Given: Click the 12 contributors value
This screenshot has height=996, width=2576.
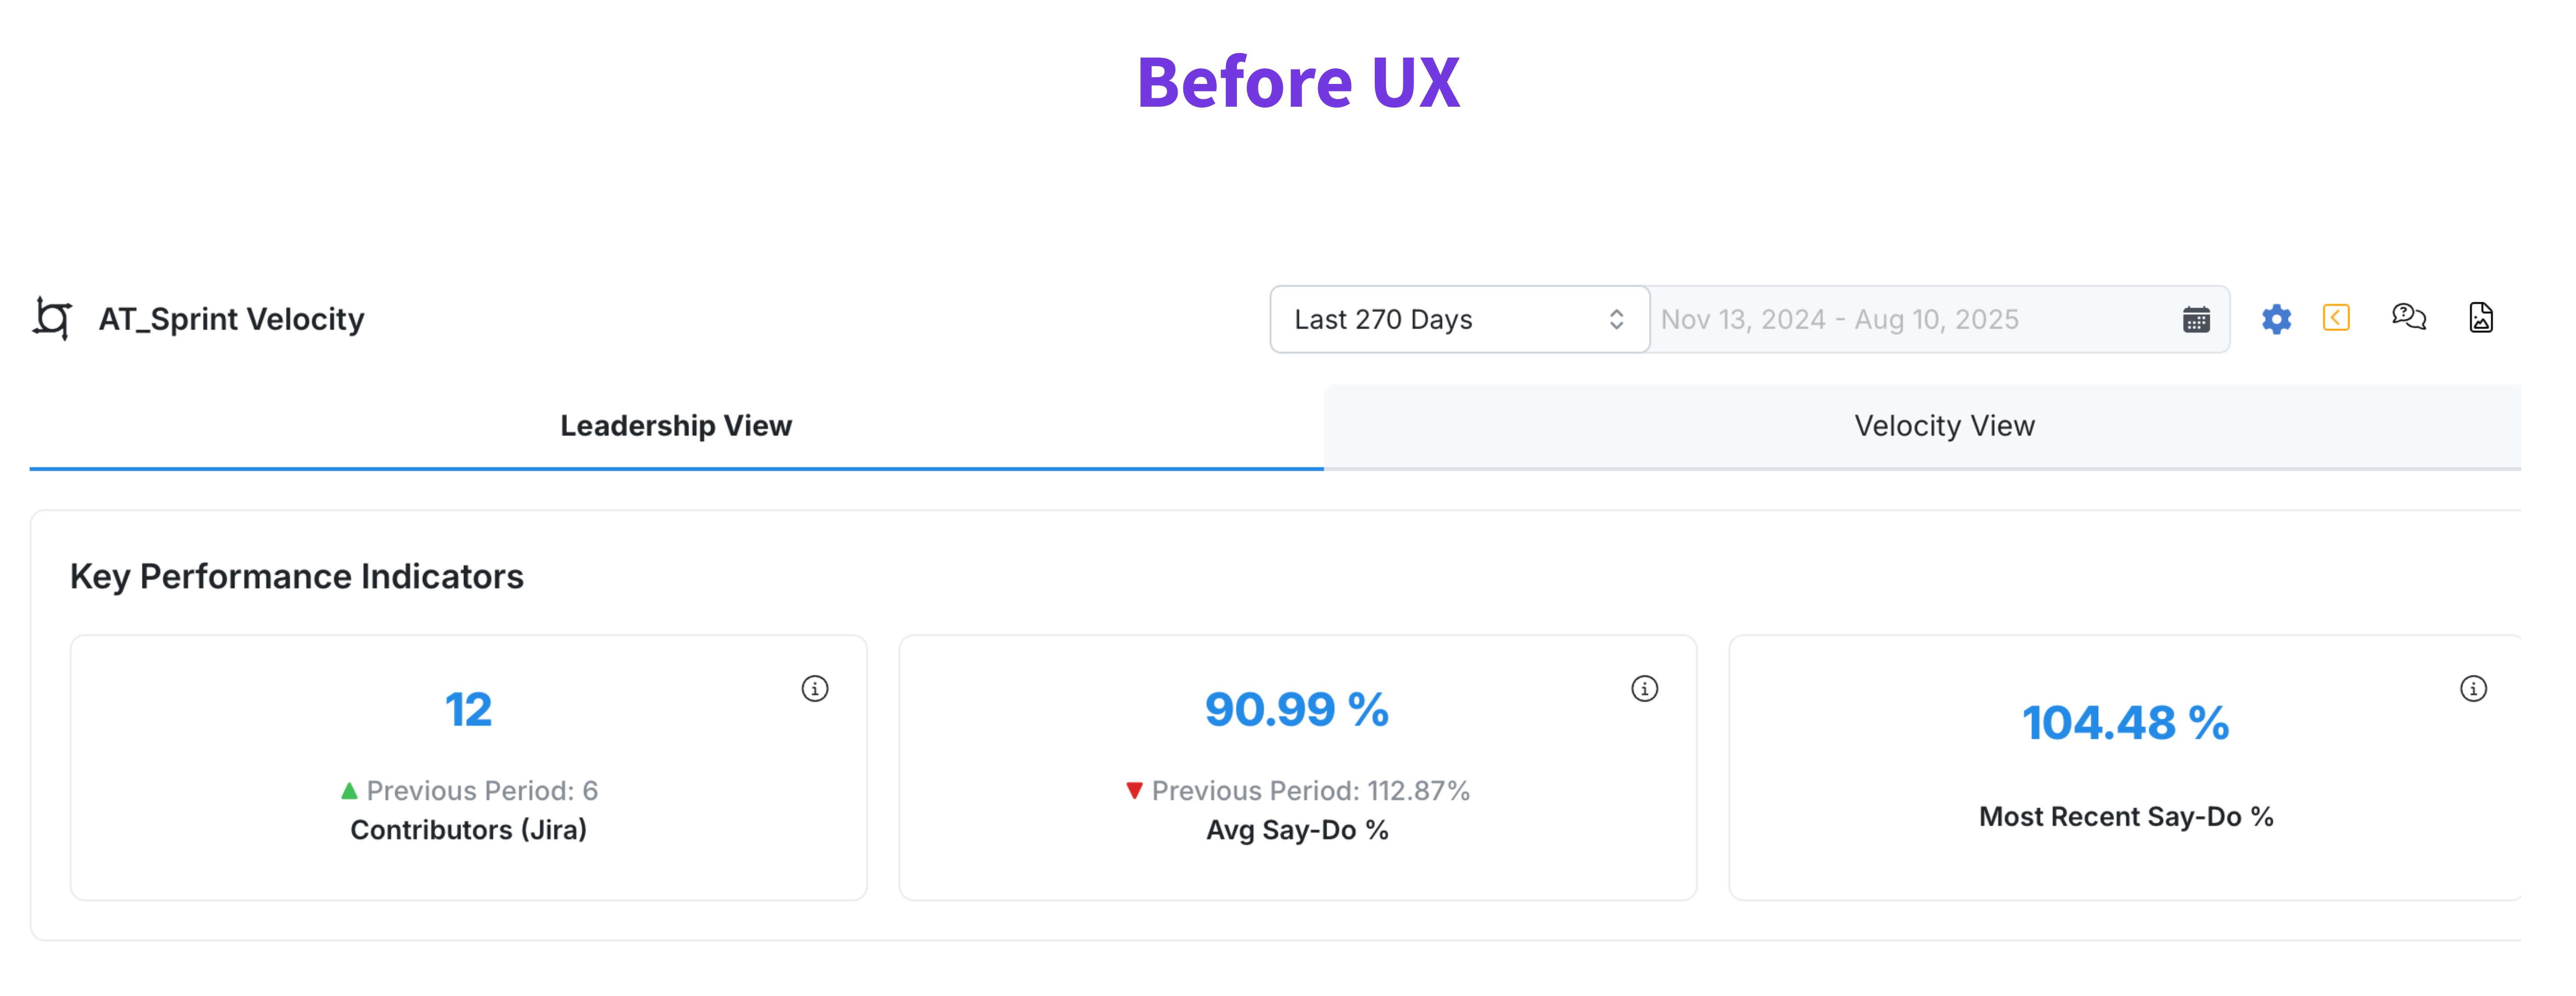Looking at the screenshot, I should coord(468,710).
